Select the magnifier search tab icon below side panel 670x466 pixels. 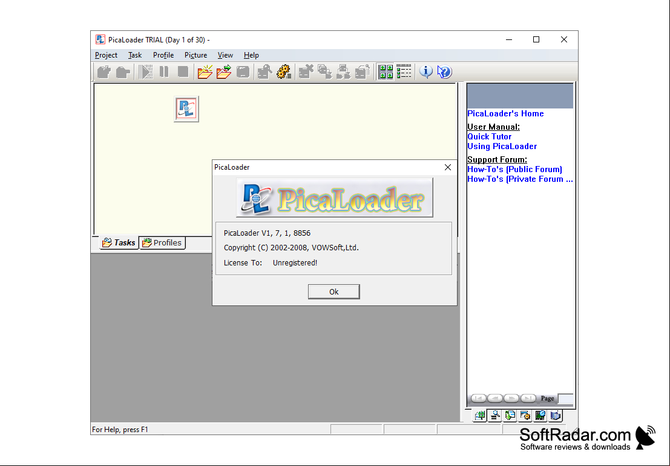[495, 416]
